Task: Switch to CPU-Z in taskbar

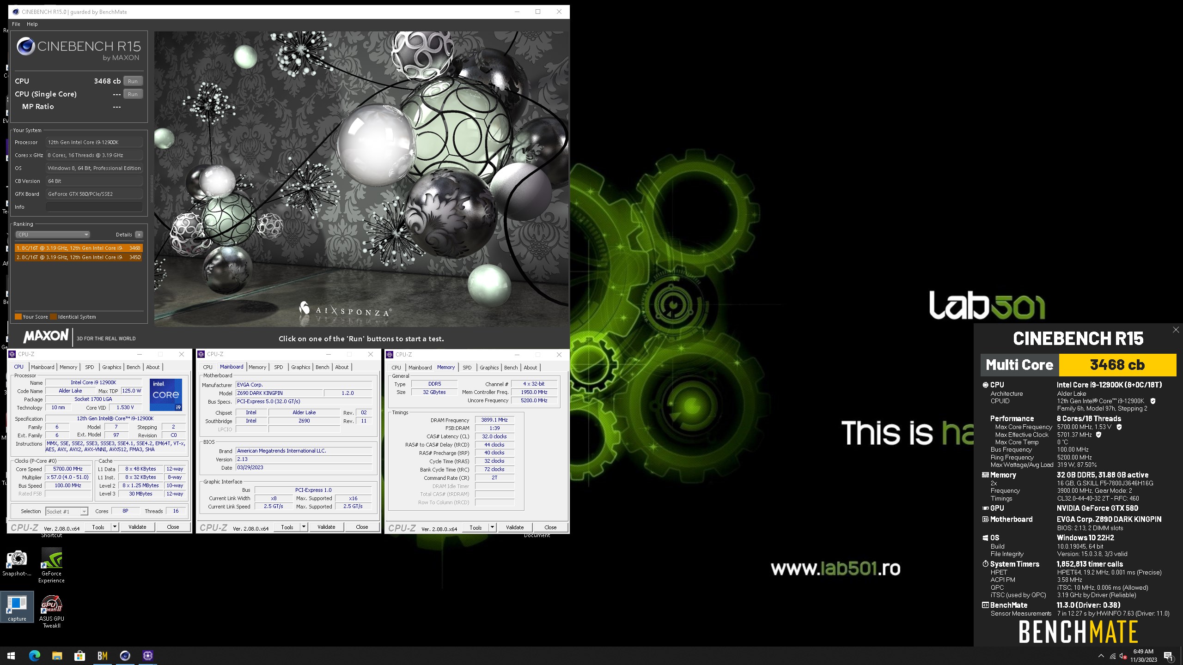Action: 148,655
